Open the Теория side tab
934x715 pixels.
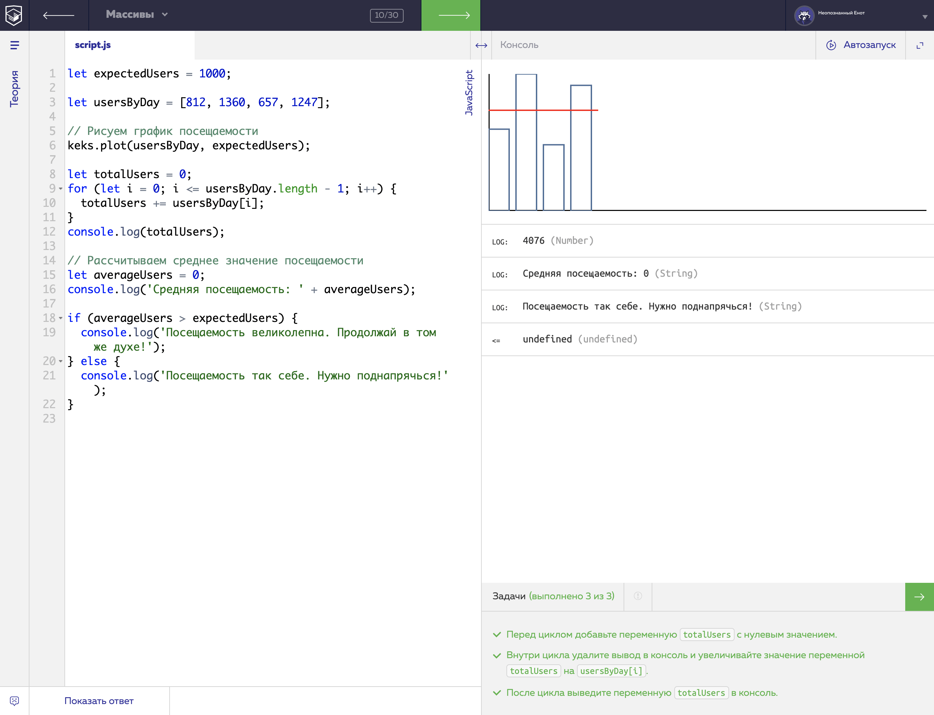pos(14,89)
